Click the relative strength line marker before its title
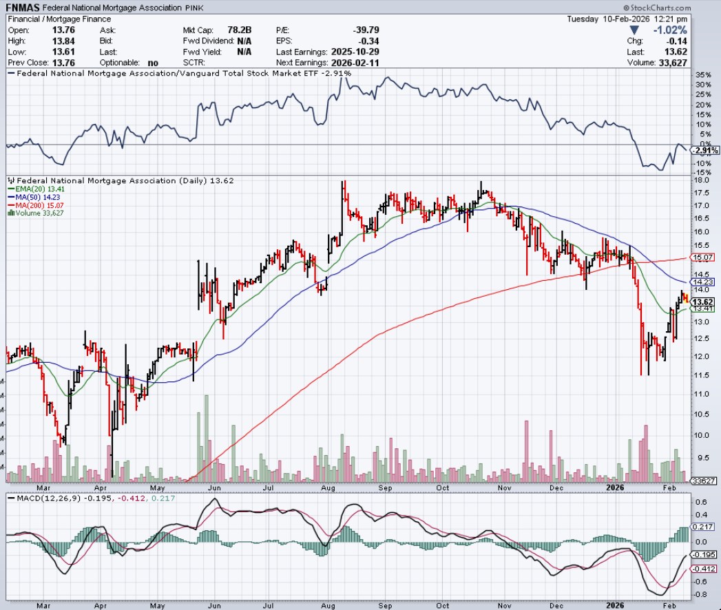This screenshot has width=721, height=610. (11, 73)
